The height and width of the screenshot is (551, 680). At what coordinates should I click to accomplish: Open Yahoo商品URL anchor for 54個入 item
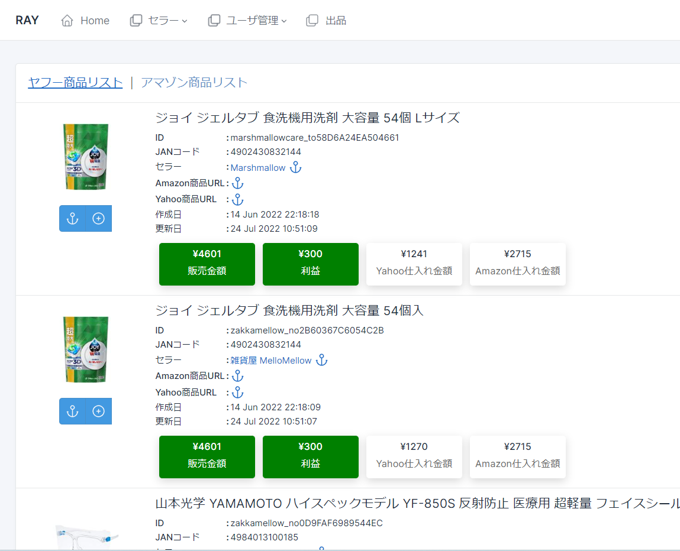pyautogui.click(x=238, y=392)
